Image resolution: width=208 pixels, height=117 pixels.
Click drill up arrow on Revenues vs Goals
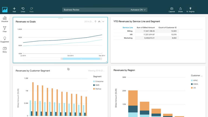coord(95,22)
